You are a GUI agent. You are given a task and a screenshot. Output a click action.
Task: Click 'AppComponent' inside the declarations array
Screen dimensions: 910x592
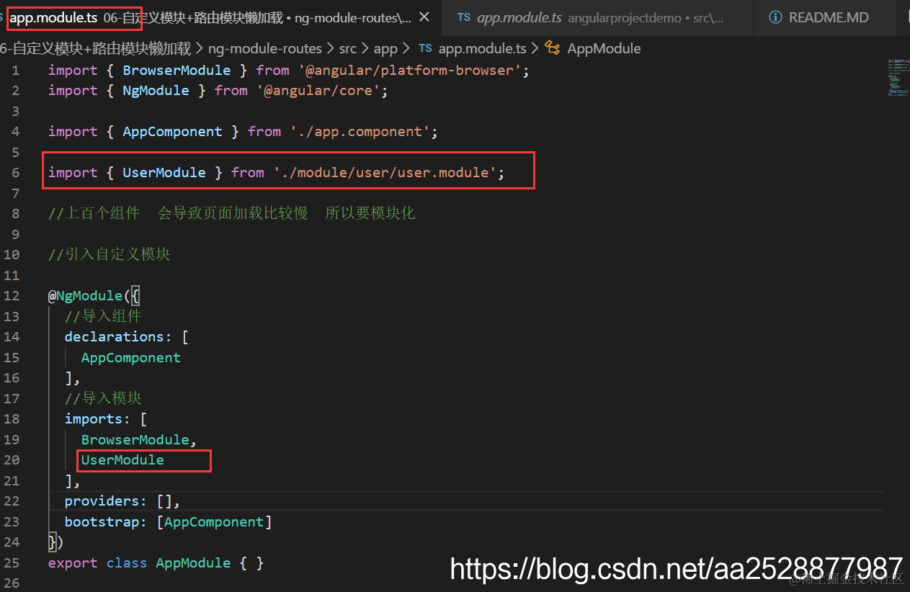tap(131, 358)
